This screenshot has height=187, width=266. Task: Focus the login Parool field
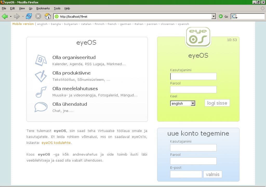coord(193,90)
